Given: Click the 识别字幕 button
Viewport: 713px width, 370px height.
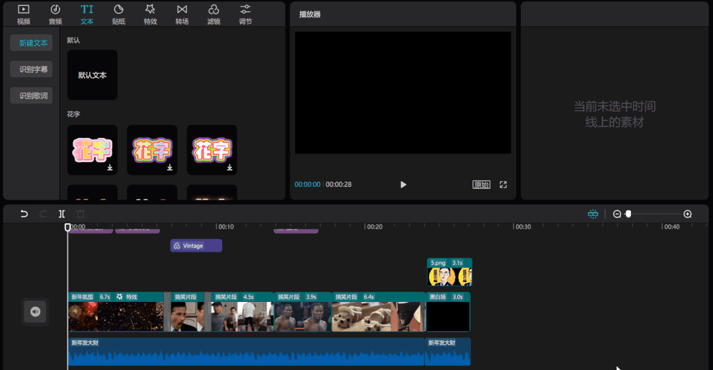Looking at the screenshot, I should click(x=31, y=69).
